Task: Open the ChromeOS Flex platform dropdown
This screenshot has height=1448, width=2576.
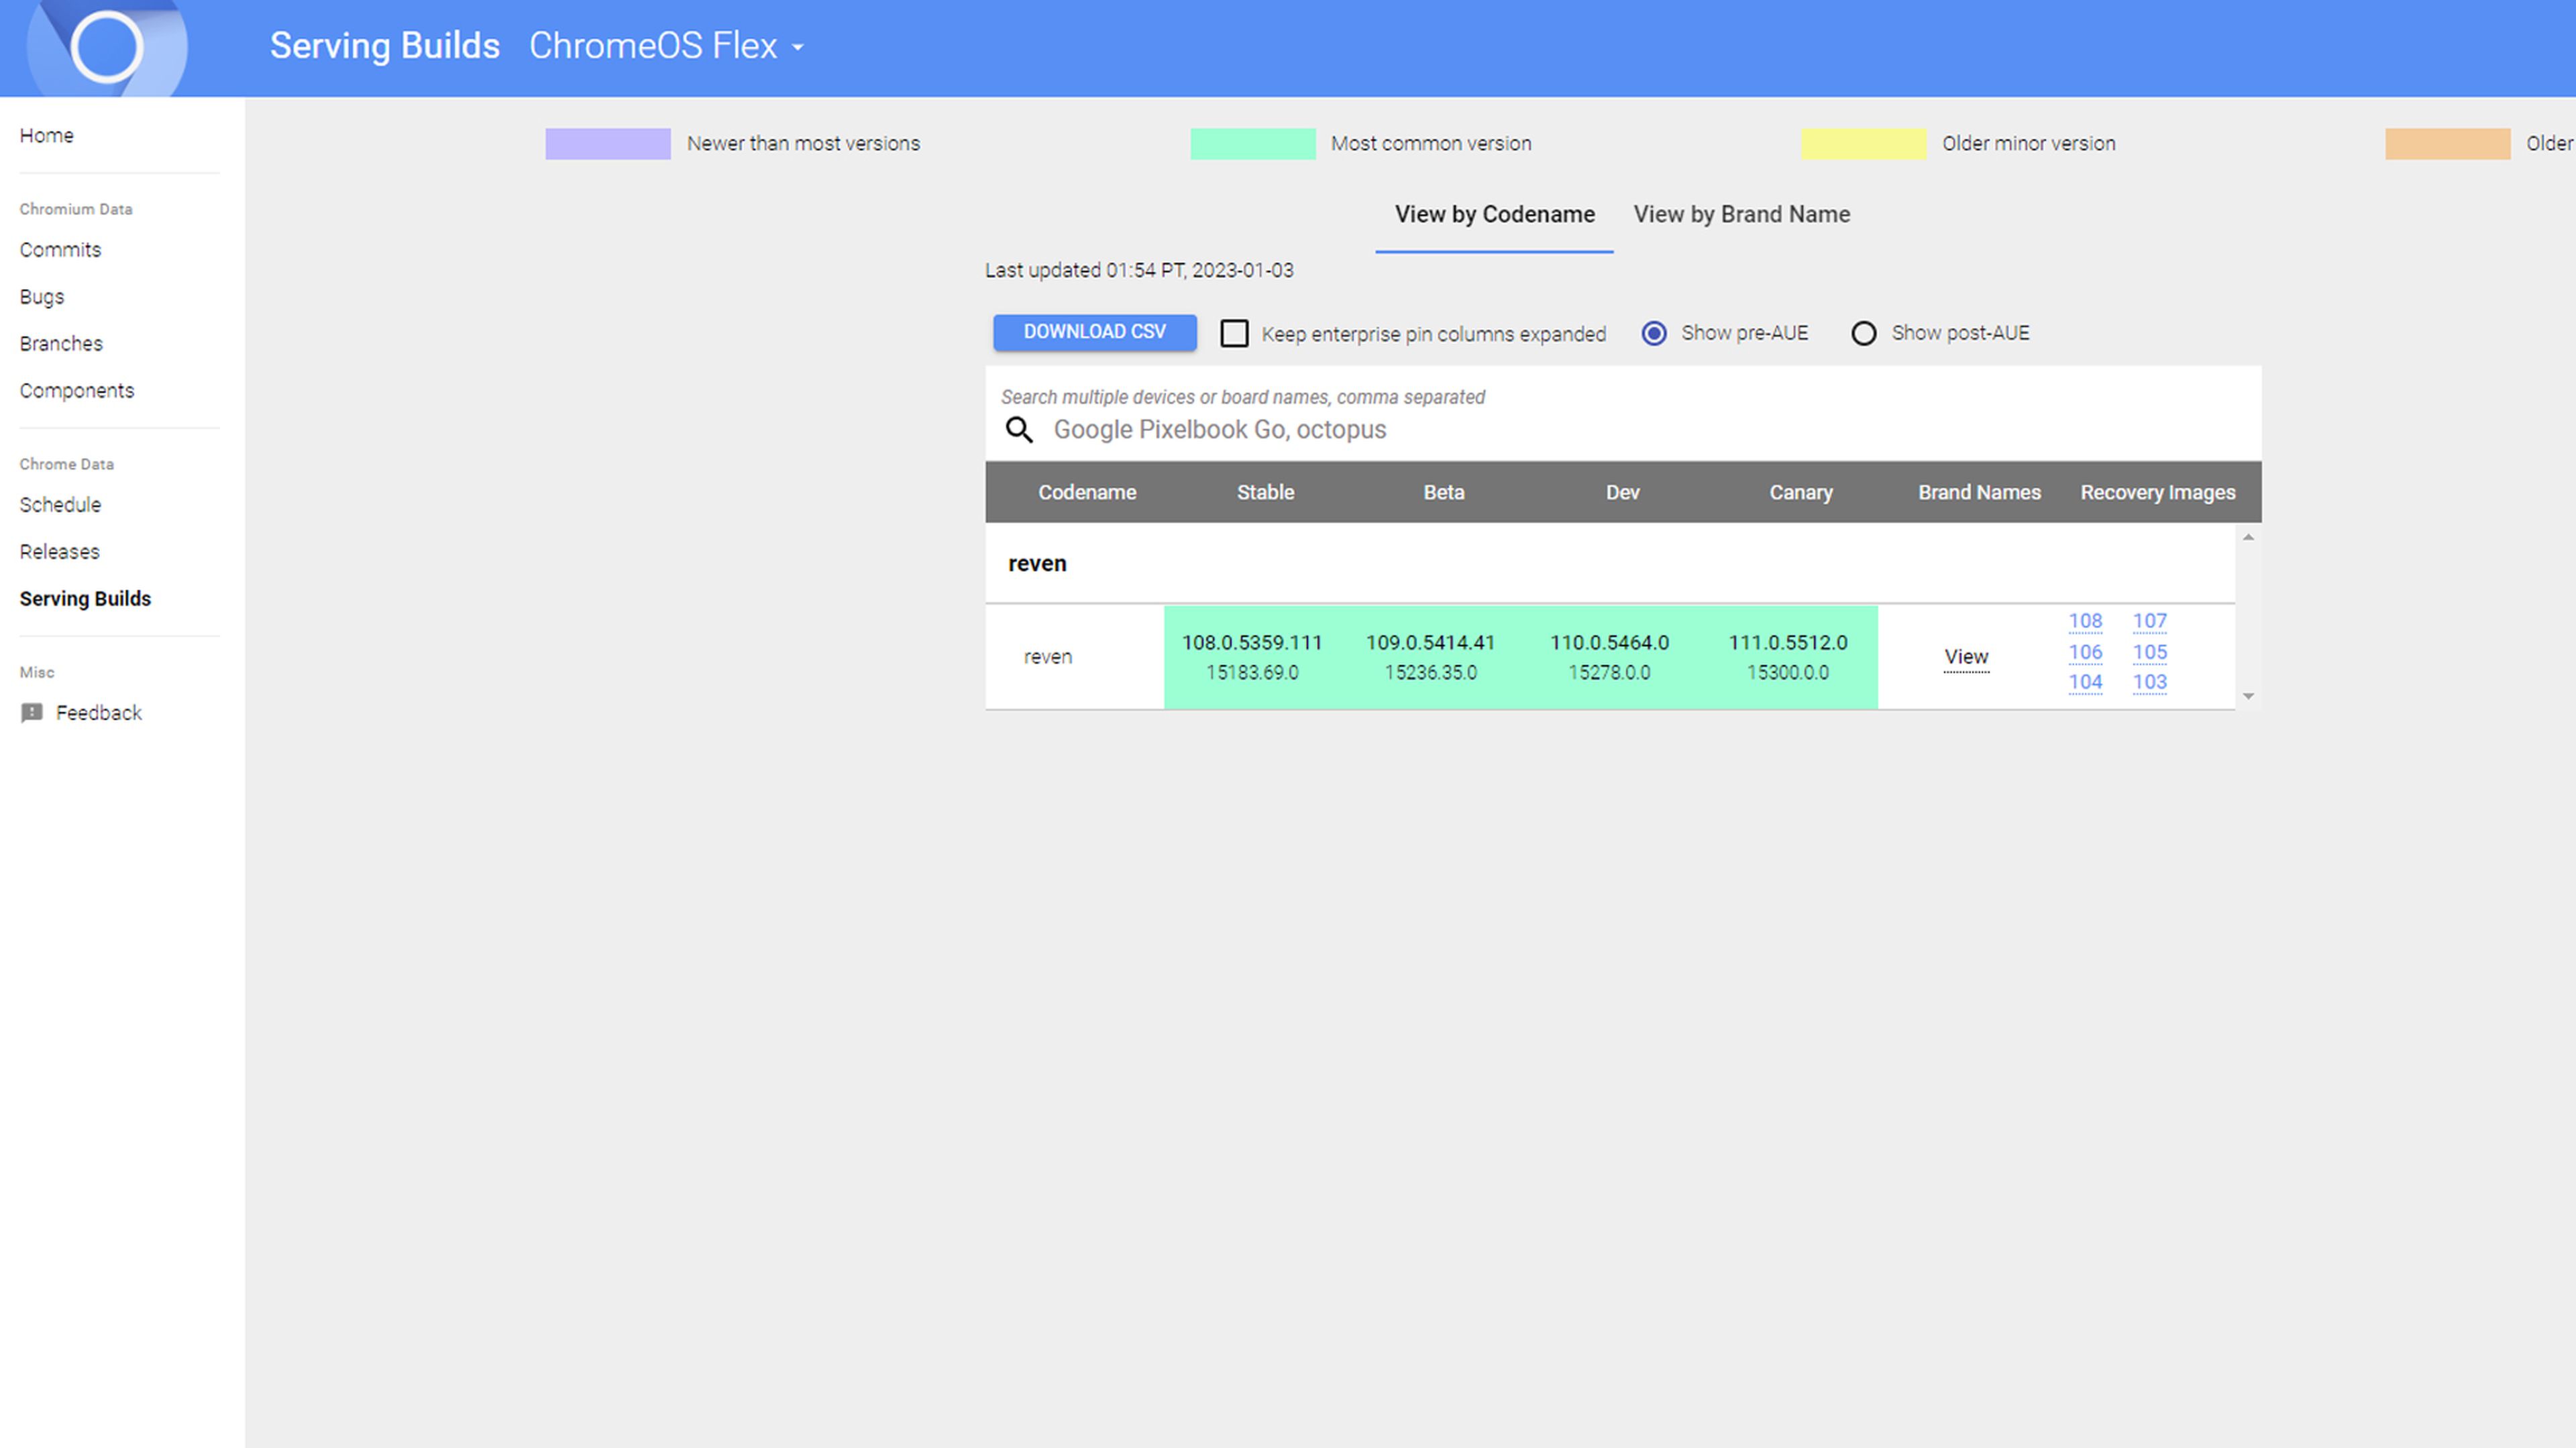Action: (666, 46)
